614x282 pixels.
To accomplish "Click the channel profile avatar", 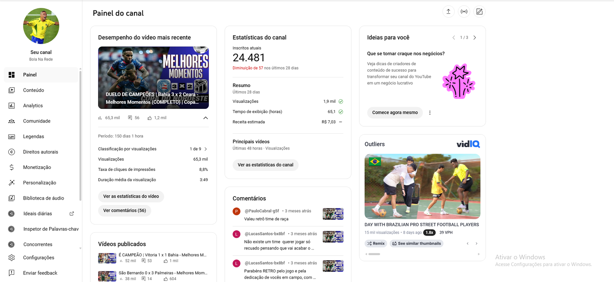I will pos(41,26).
